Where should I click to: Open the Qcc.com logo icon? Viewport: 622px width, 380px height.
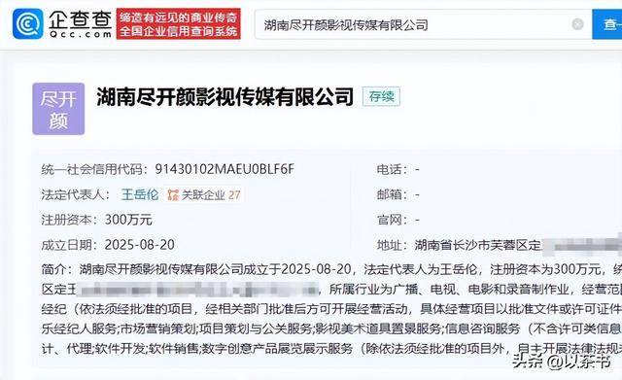28,23
